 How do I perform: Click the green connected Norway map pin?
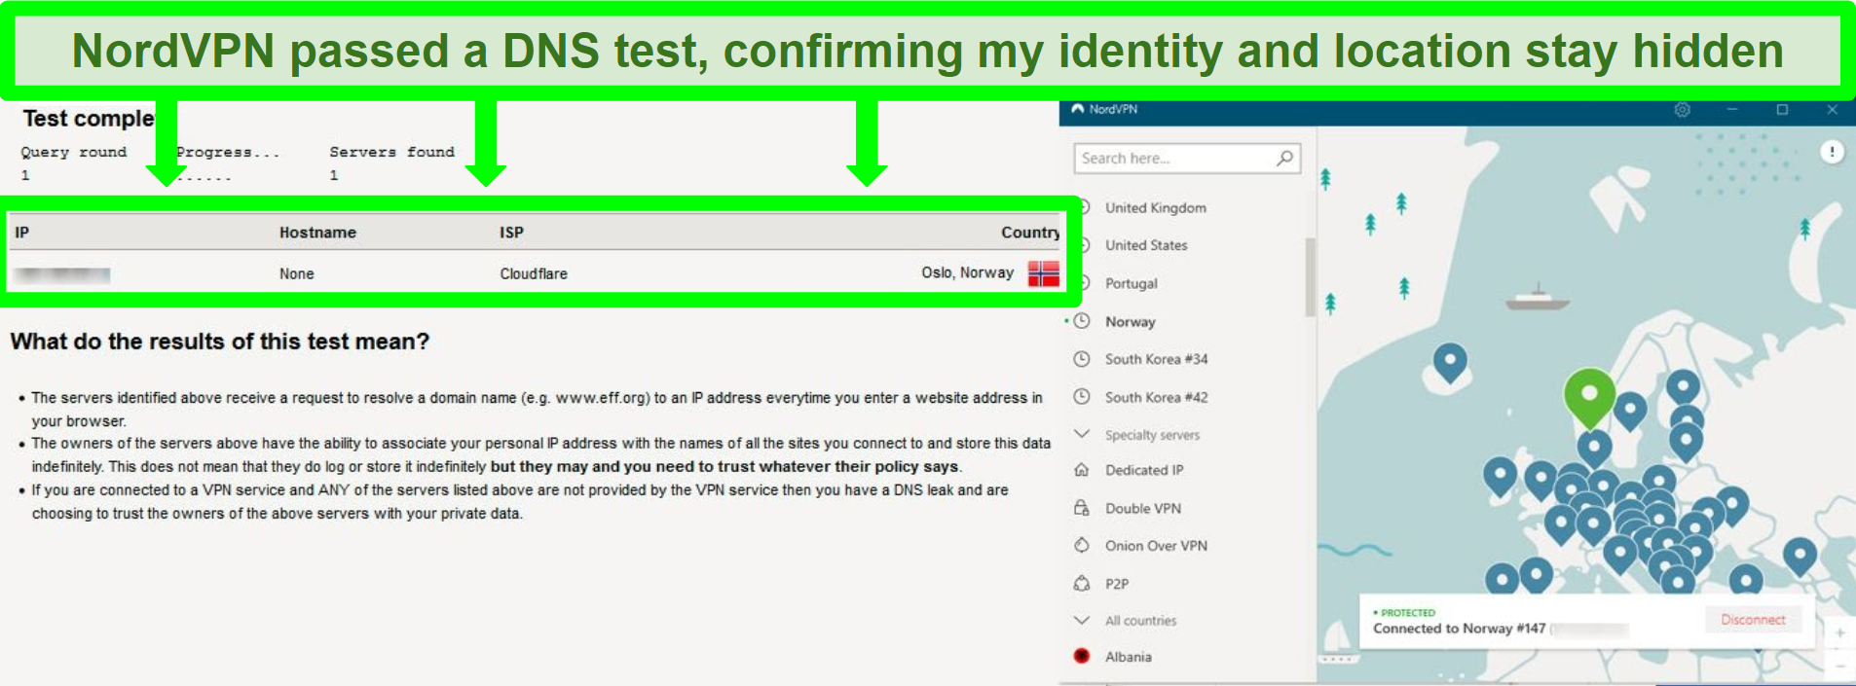click(1589, 397)
